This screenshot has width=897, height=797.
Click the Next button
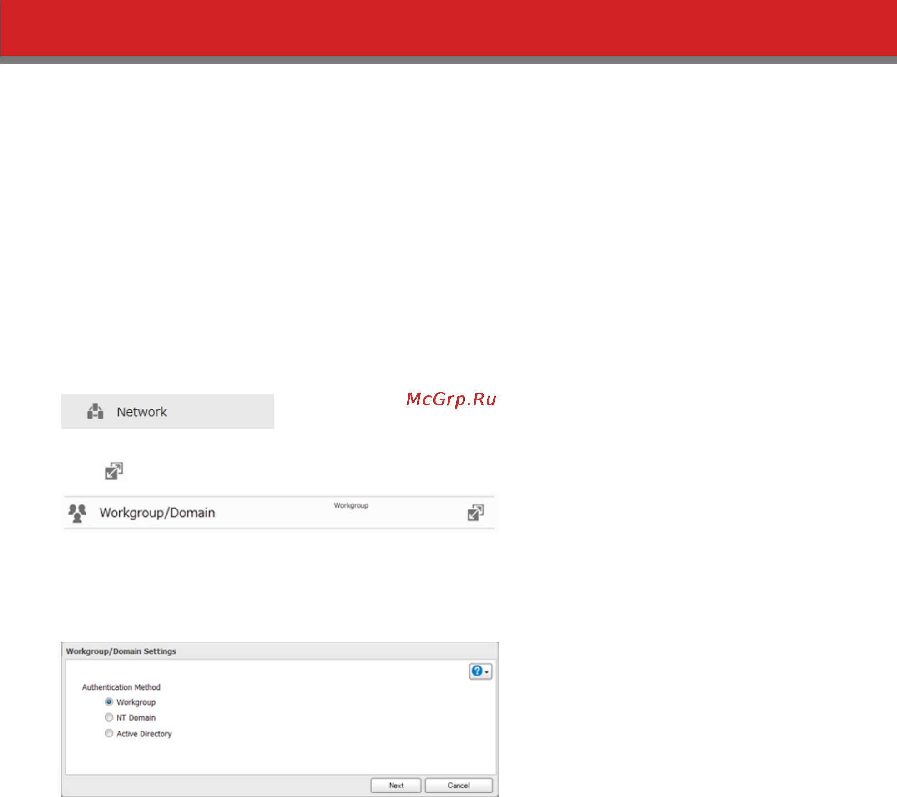(x=396, y=785)
